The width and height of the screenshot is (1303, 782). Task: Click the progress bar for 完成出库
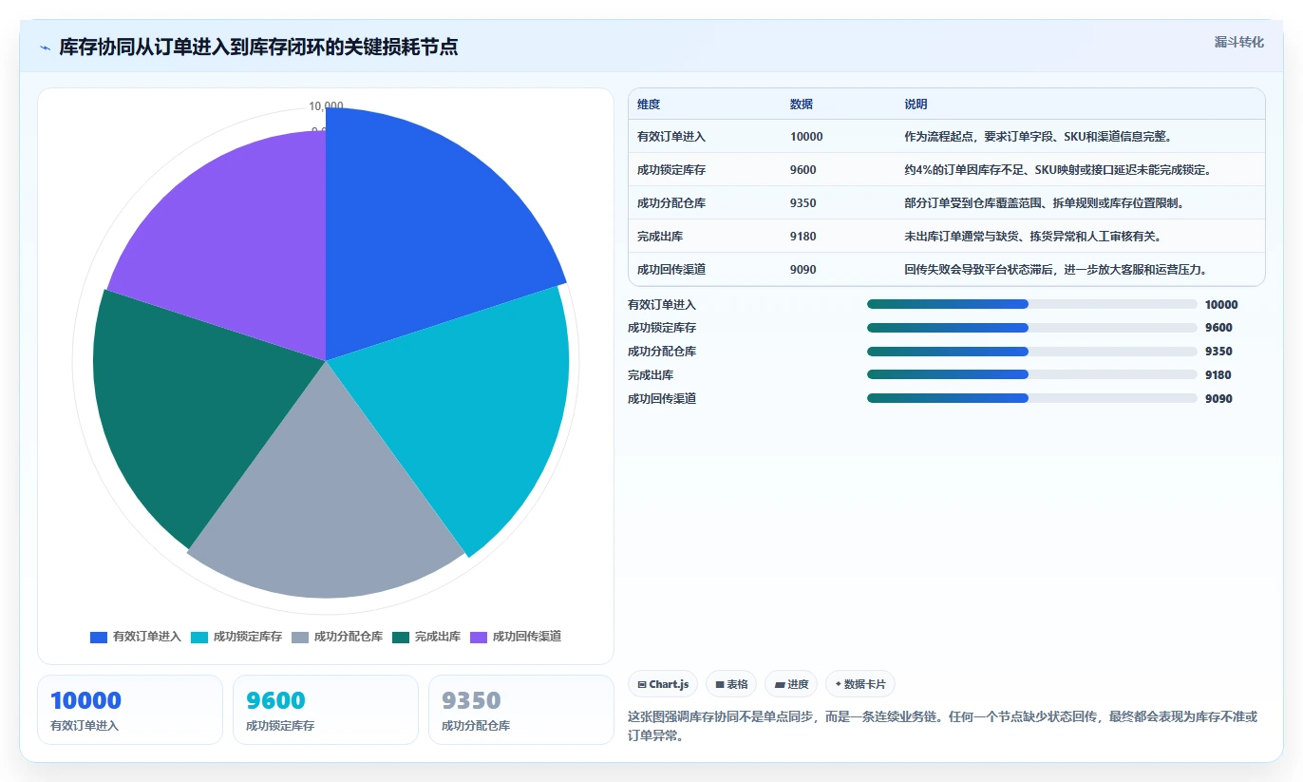tap(1031, 375)
